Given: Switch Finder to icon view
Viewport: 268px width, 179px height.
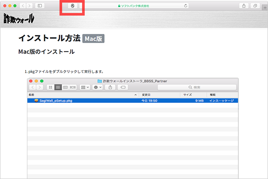Looking at the screenshot, I should [x=50, y=87].
